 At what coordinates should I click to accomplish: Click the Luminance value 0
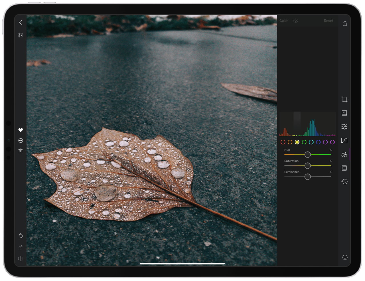pyautogui.click(x=331, y=172)
